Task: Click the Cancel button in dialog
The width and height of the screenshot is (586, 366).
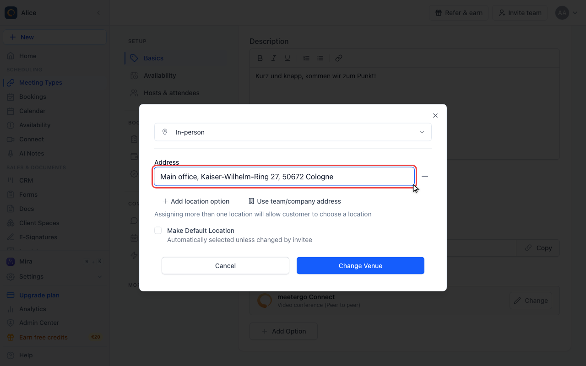Action: tap(225, 266)
